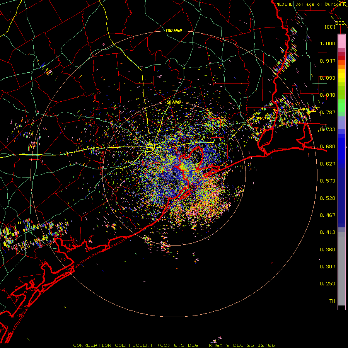The image size is (348, 348).
Task: Select the 0.253 scale value
Action: click(x=328, y=284)
